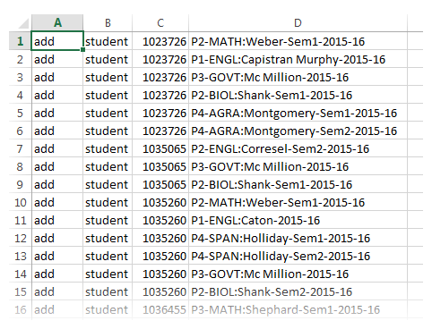Image resolution: width=432 pixels, height=329 pixels.
Task: Click student cell in row 14
Action: click(x=108, y=274)
